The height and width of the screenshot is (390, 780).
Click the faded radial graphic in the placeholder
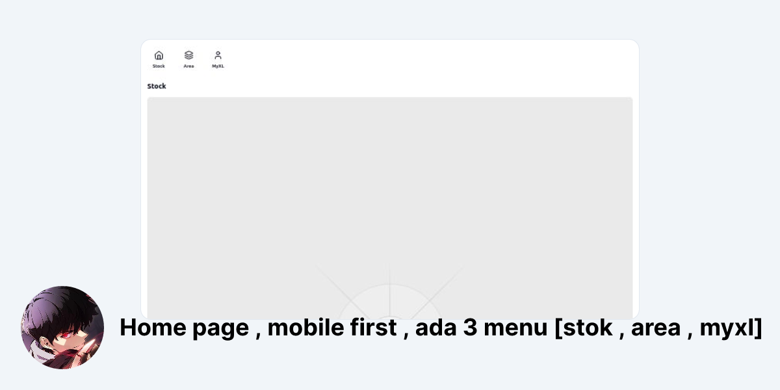click(x=390, y=299)
